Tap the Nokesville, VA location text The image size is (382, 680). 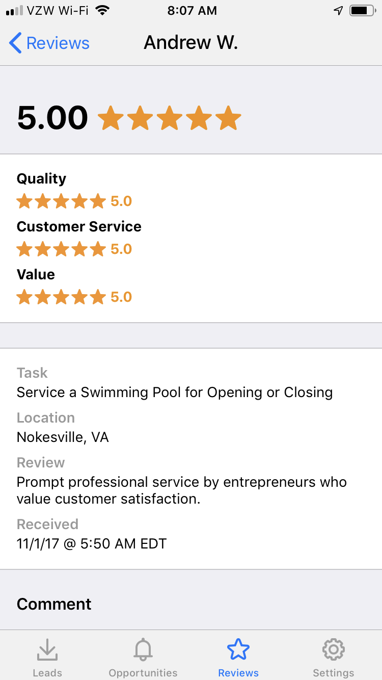coord(63,437)
